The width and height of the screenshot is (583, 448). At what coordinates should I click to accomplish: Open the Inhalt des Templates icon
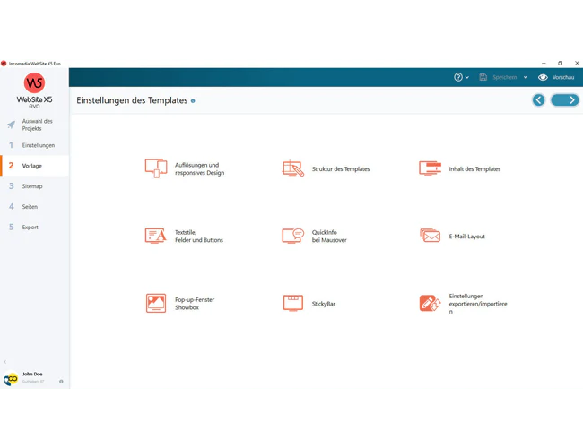pos(431,168)
